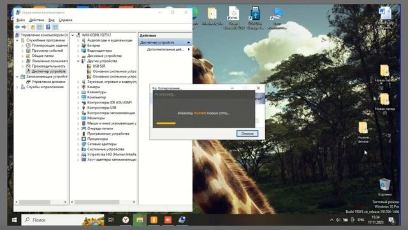This screenshot has width=408, height=230.
Task: Collapse the Служебные программы tree node
Action: pyautogui.click(x=17, y=40)
